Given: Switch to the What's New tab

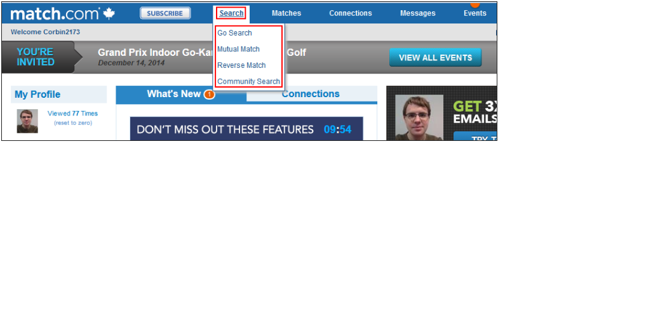Looking at the screenshot, I should pos(181,94).
